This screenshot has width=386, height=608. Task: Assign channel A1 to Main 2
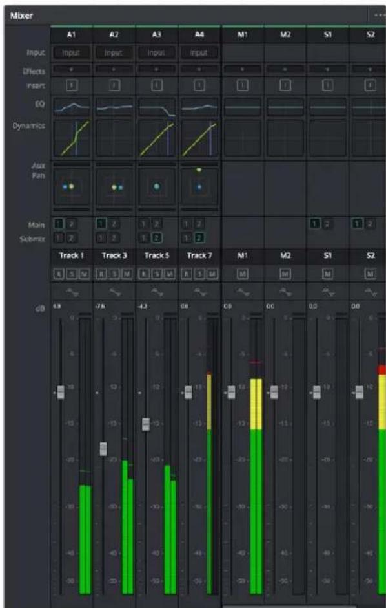pos(72,223)
